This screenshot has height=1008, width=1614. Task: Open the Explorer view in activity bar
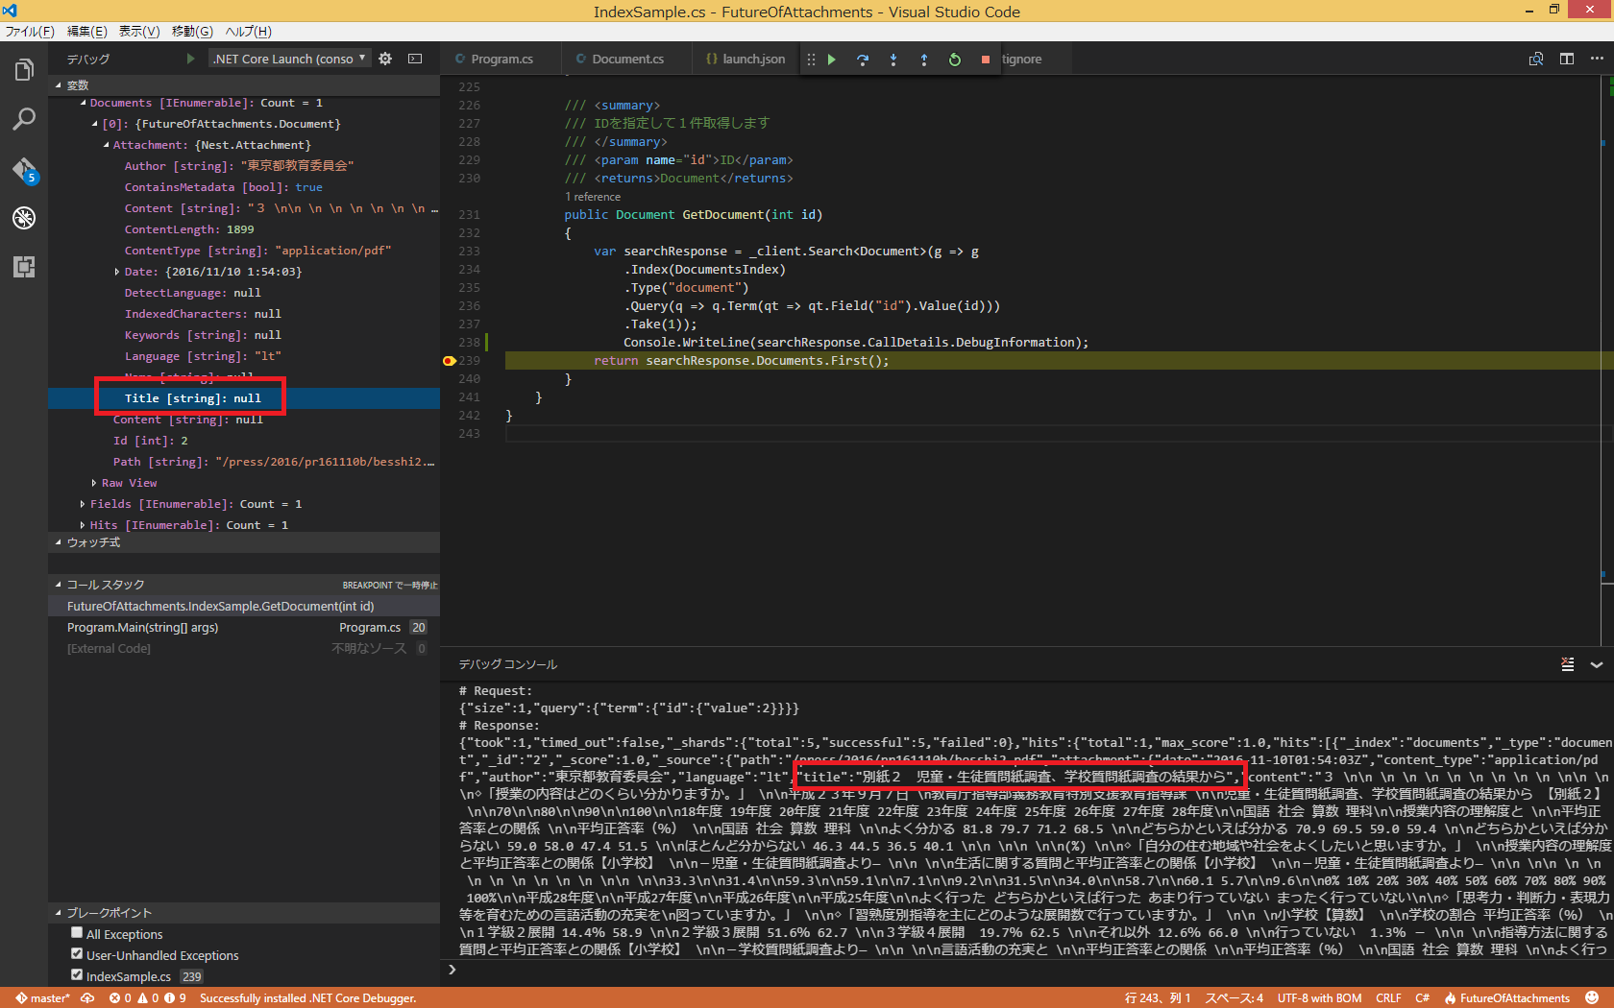tap(24, 70)
